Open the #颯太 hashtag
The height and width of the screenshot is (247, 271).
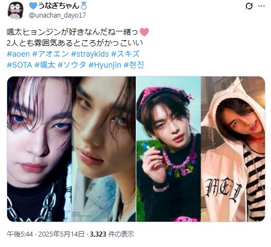45,65
